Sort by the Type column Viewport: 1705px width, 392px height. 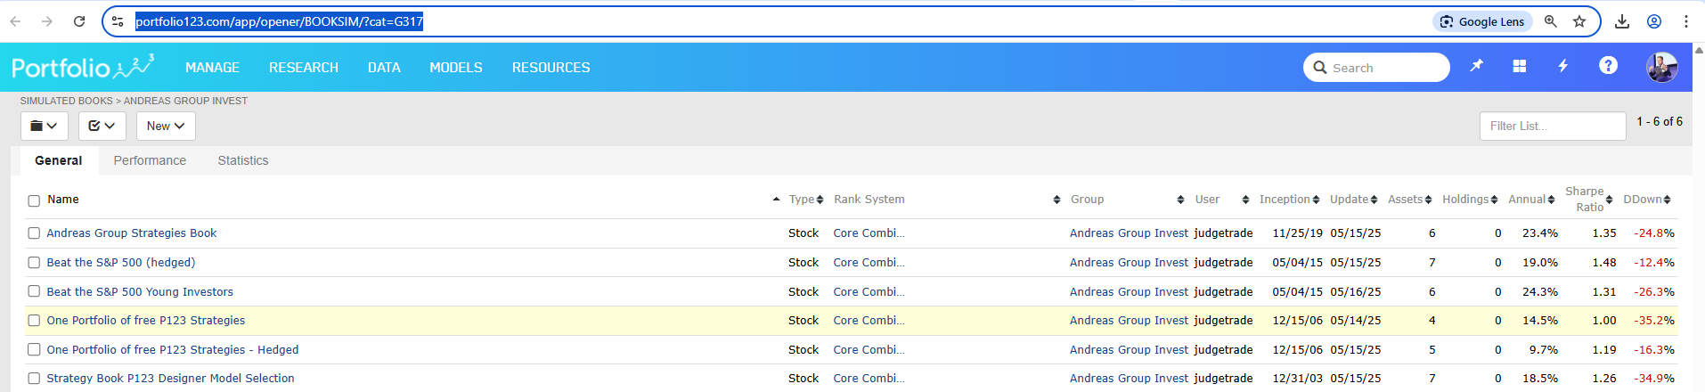tap(805, 200)
